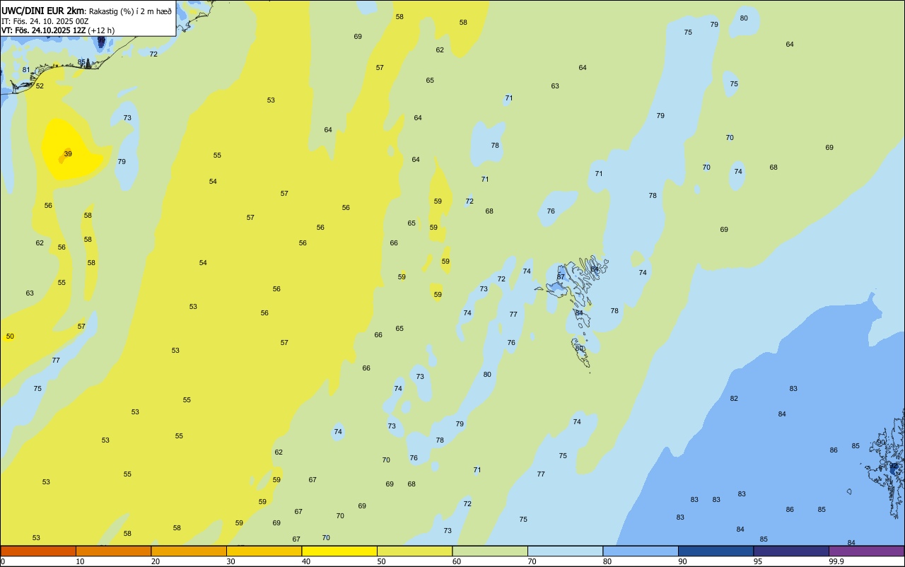Click the 82 humidity value in blue area
This screenshot has height=567, width=905.
[734, 398]
